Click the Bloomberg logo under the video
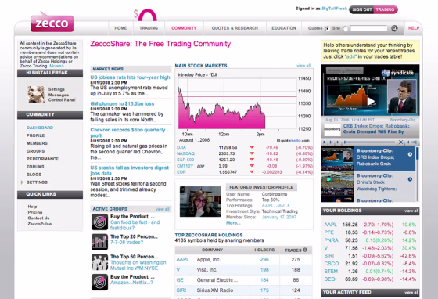This screenshot has height=299, width=438. point(332,129)
